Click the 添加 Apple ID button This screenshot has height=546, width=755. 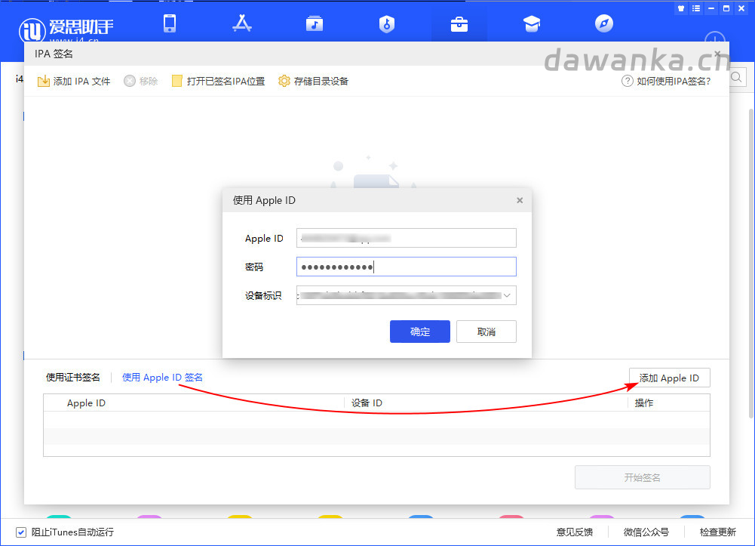[669, 378]
